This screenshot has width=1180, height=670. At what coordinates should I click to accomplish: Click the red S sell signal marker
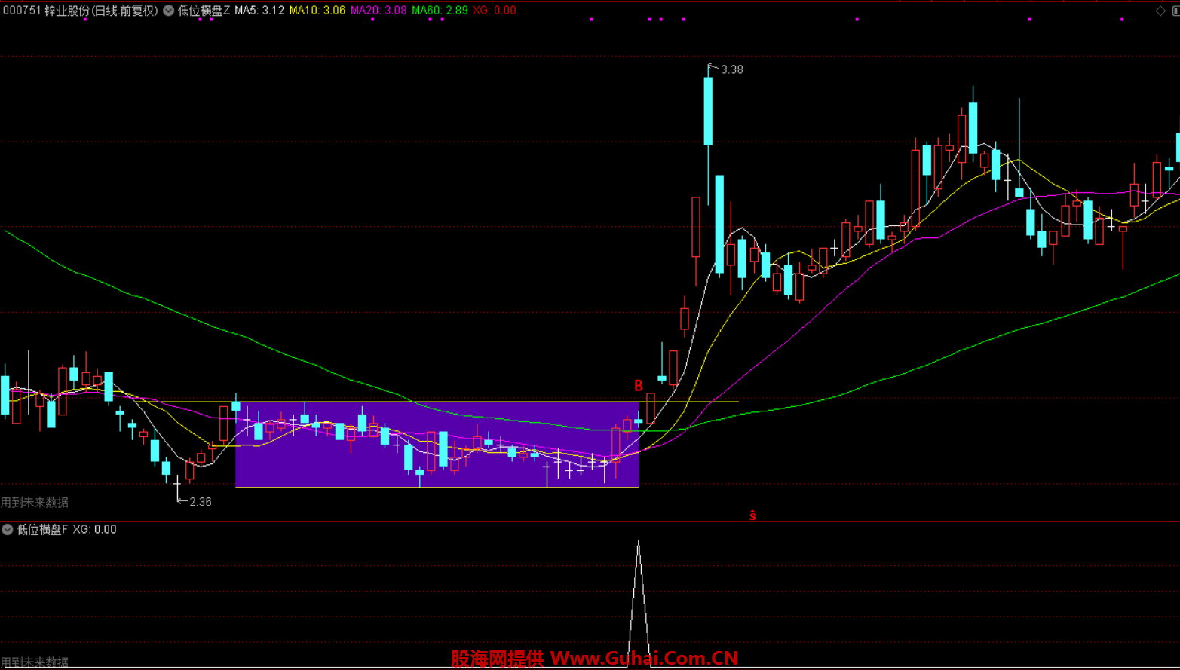(x=752, y=516)
